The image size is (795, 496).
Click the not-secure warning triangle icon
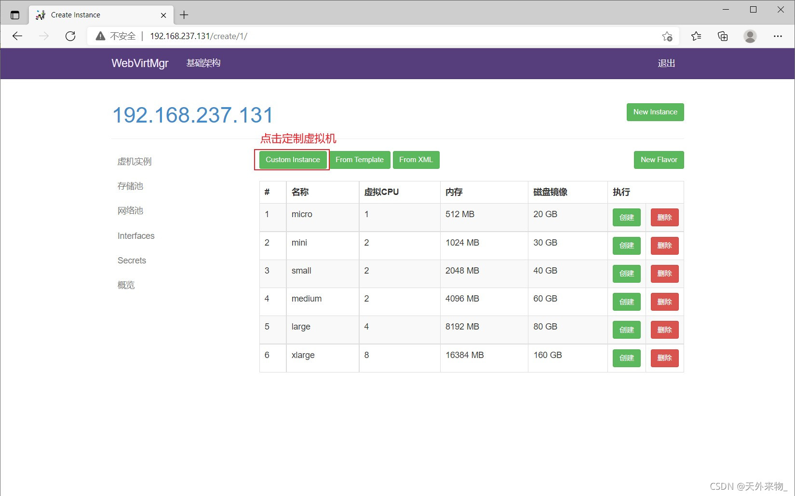point(100,36)
